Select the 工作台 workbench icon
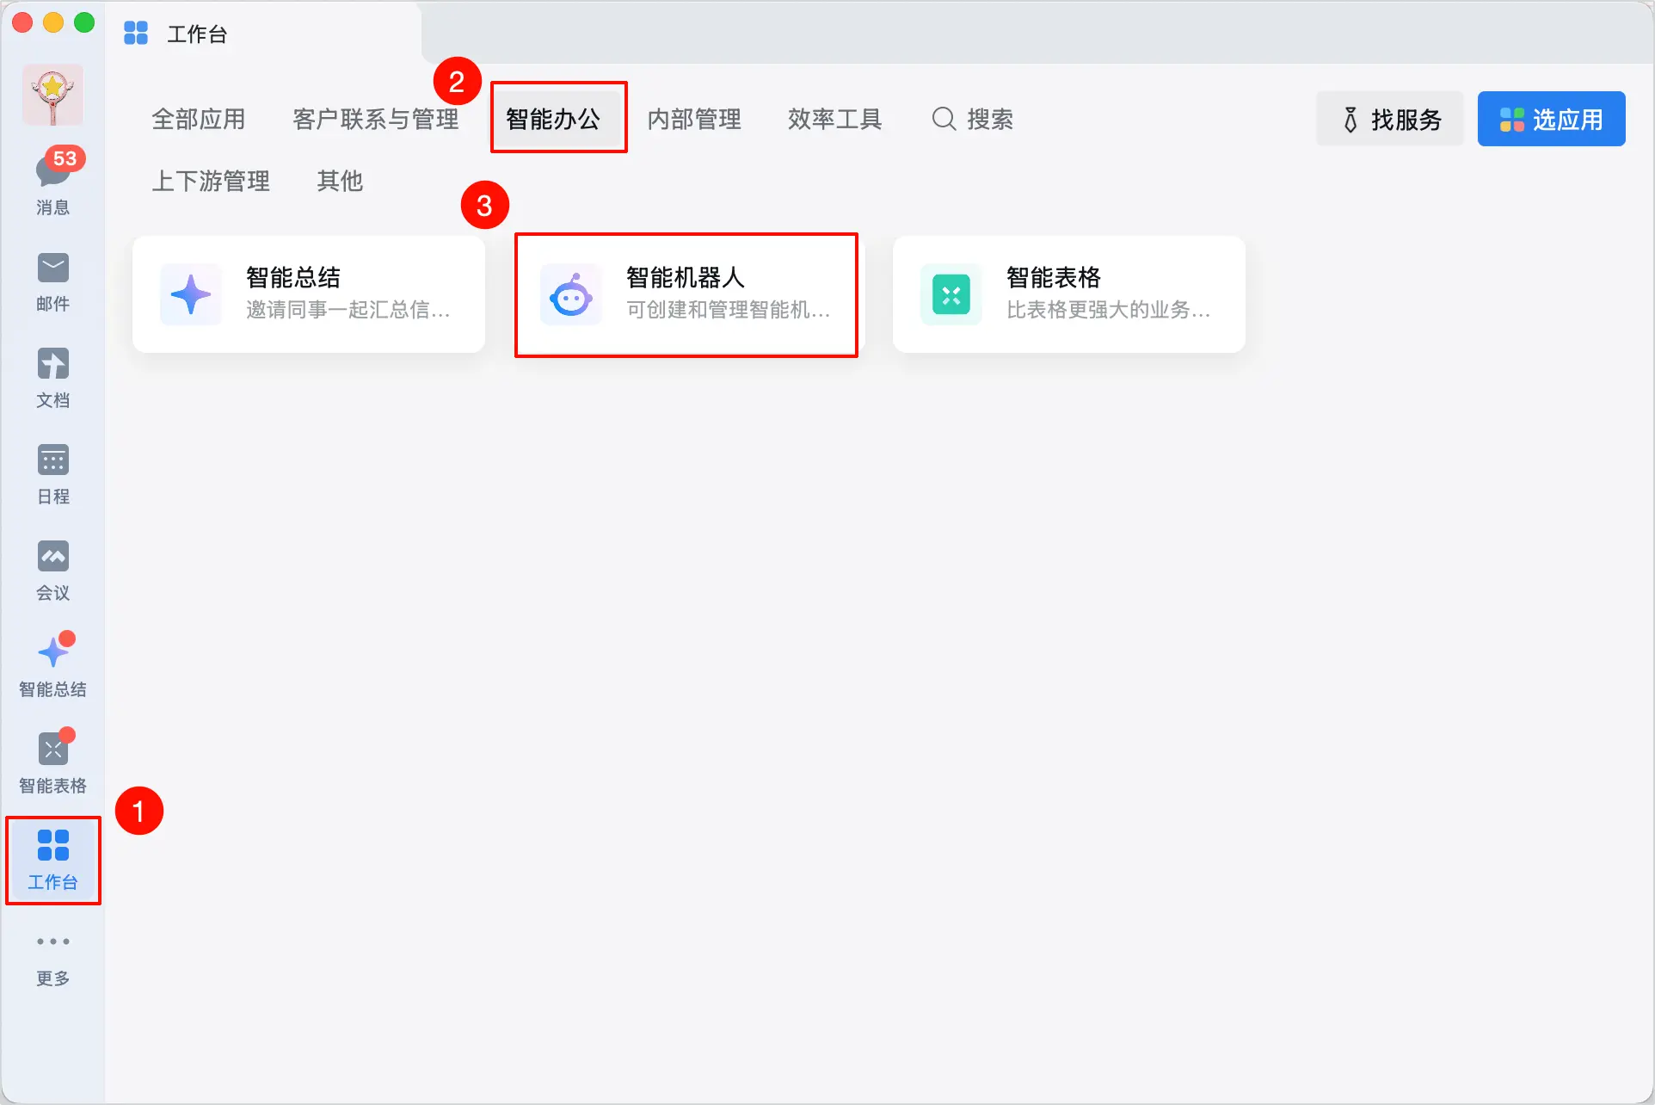This screenshot has height=1105, width=1655. tap(52, 858)
